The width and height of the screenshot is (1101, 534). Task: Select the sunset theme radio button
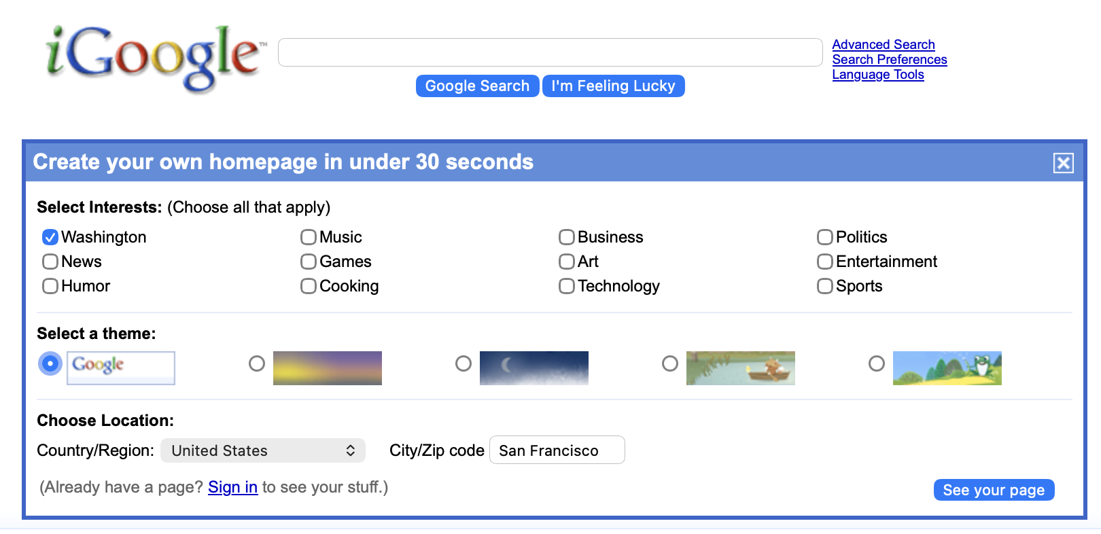point(257,364)
